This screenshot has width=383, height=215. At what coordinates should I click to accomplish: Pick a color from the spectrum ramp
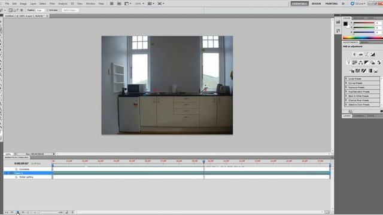[363, 38]
